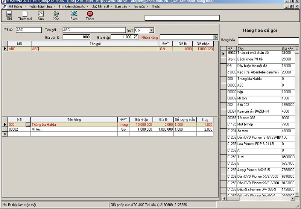
Task: Open the Hệ thống menu
Action: [x=15, y=6]
